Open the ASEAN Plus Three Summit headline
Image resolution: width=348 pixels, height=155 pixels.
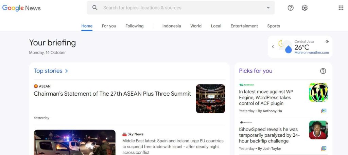(x=112, y=94)
